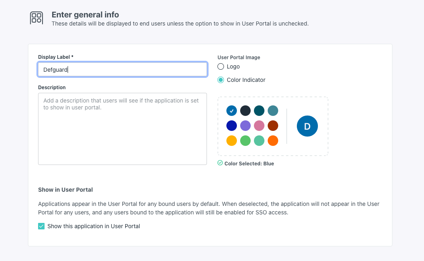Select the green color swatch
The width and height of the screenshot is (424, 261).
point(245,141)
